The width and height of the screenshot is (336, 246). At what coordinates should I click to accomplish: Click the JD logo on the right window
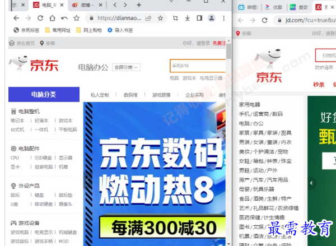click(x=269, y=66)
